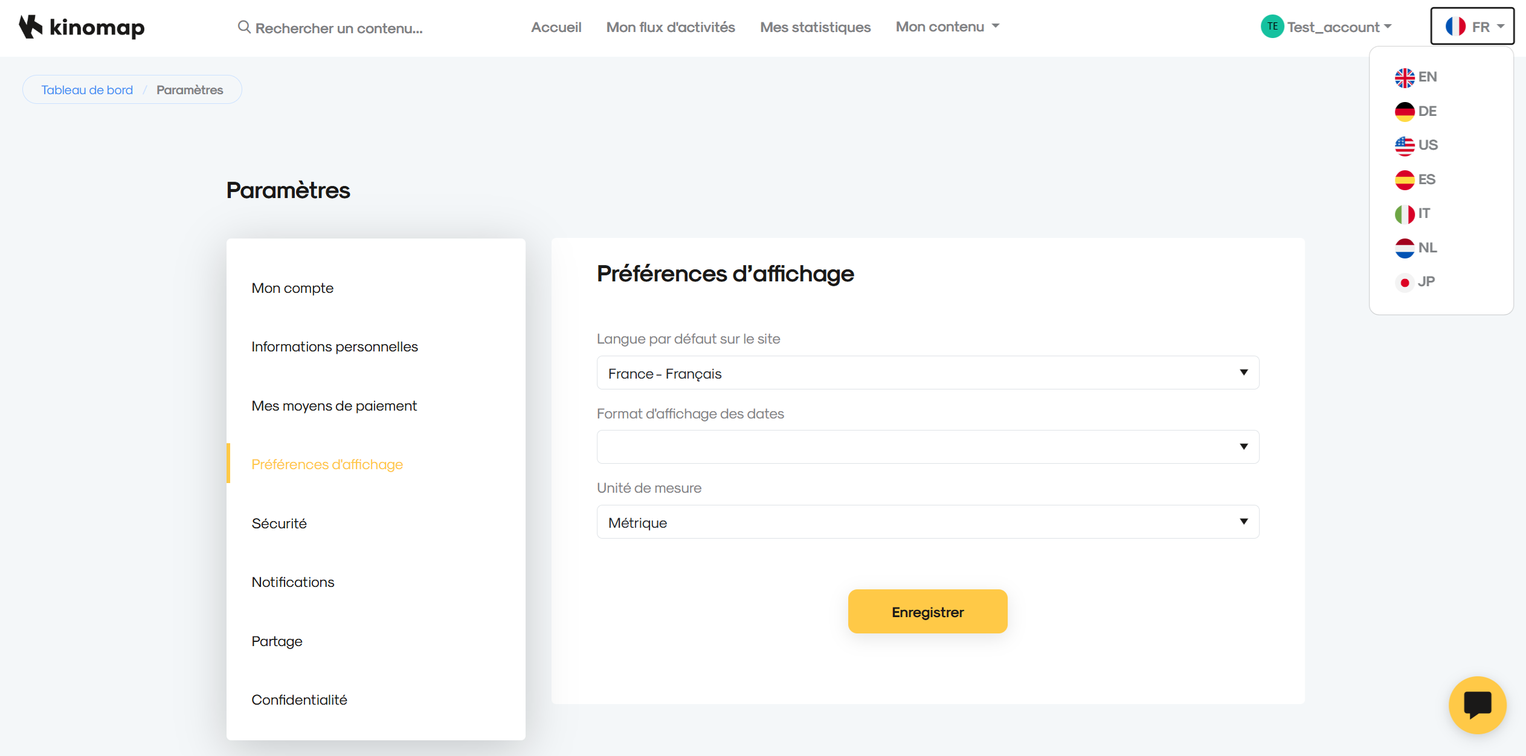Click the Enregistrer button

click(927, 612)
